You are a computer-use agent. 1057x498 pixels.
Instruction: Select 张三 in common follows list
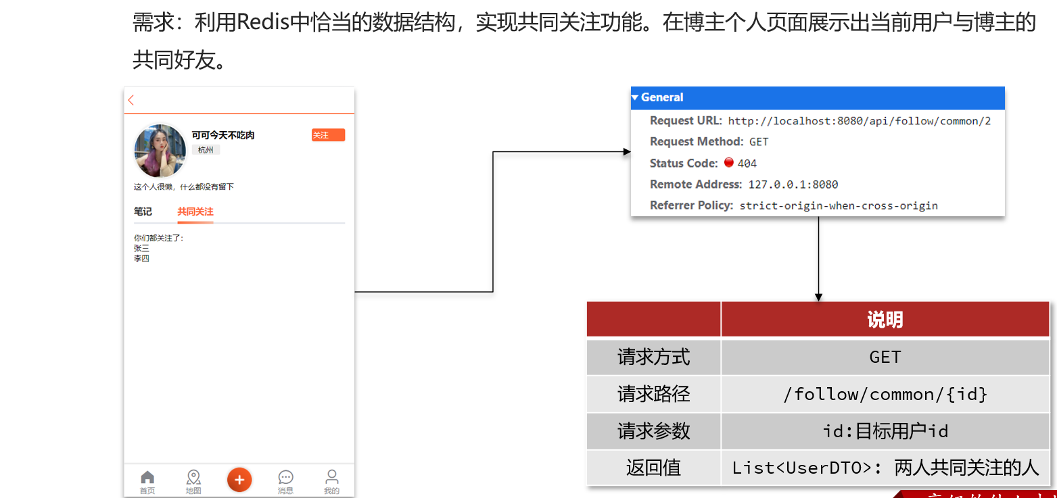pos(141,248)
